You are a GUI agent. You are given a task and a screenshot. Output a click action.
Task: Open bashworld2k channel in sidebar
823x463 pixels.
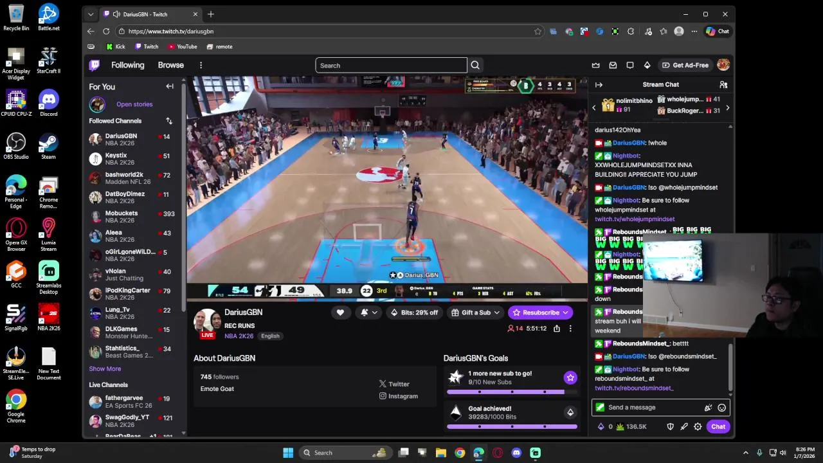coord(135,178)
